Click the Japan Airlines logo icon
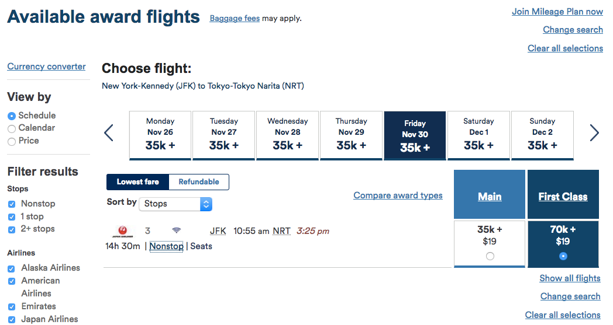Image resolution: width=613 pixels, height=325 pixels. pos(122,231)
